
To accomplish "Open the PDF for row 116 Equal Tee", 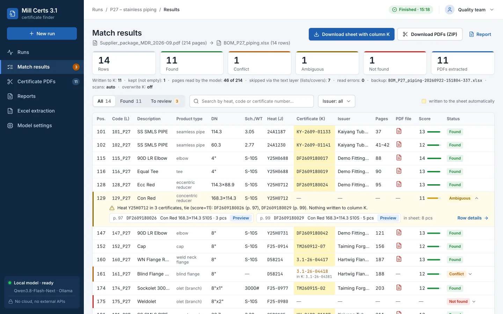I will [x=399, y=171].
